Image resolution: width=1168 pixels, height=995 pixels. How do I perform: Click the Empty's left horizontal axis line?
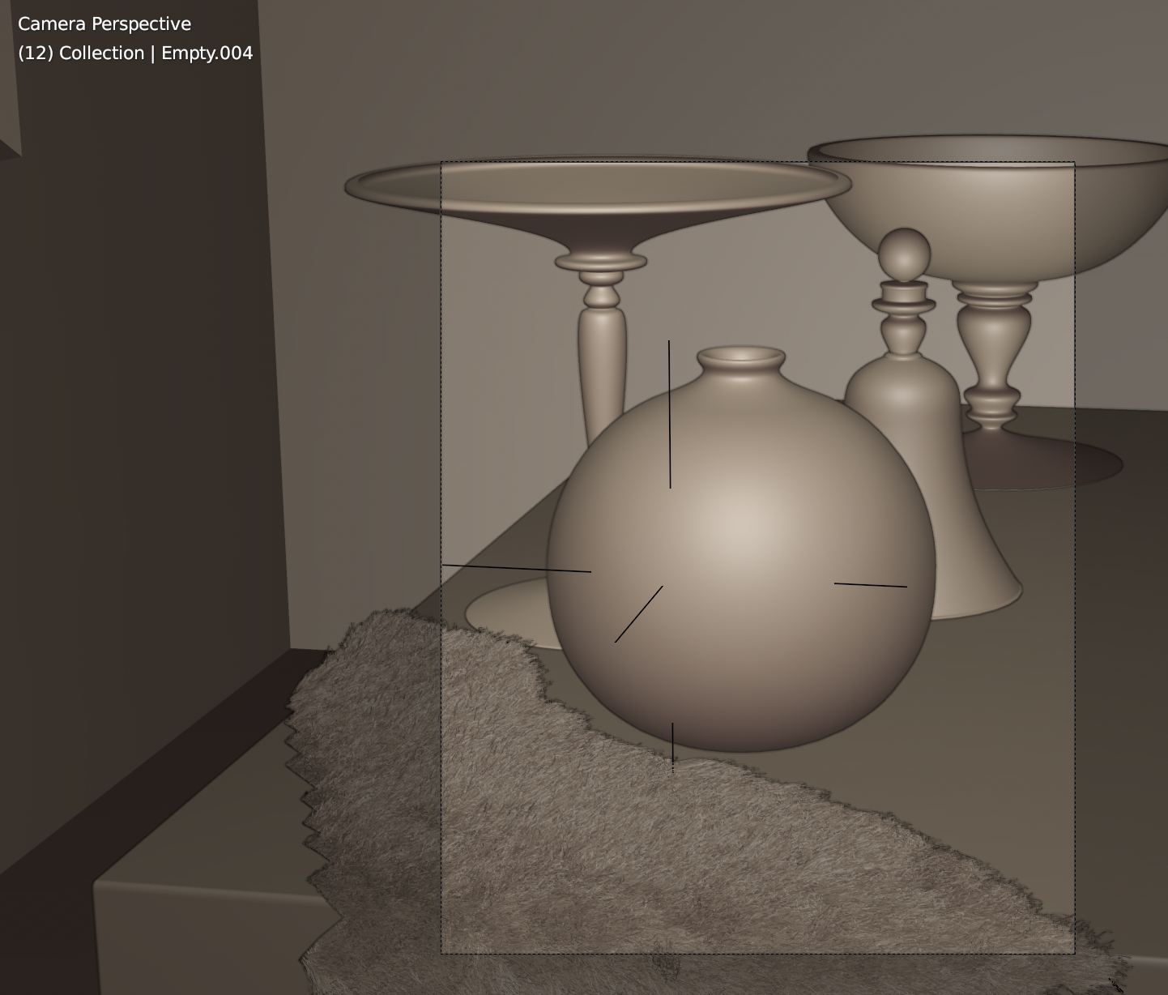[517, 568]
